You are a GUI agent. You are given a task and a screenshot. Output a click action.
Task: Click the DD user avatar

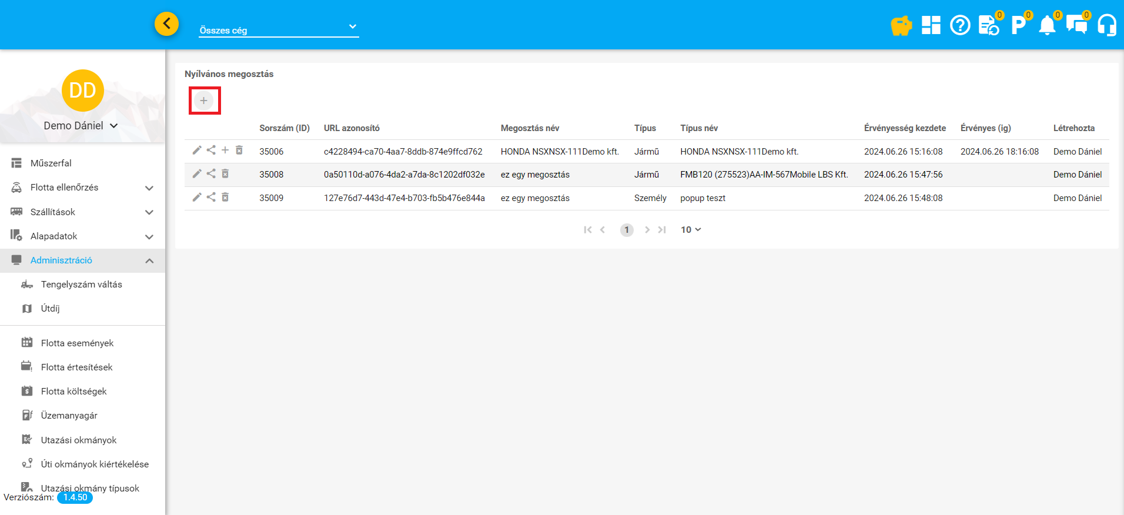click(83, 91)
